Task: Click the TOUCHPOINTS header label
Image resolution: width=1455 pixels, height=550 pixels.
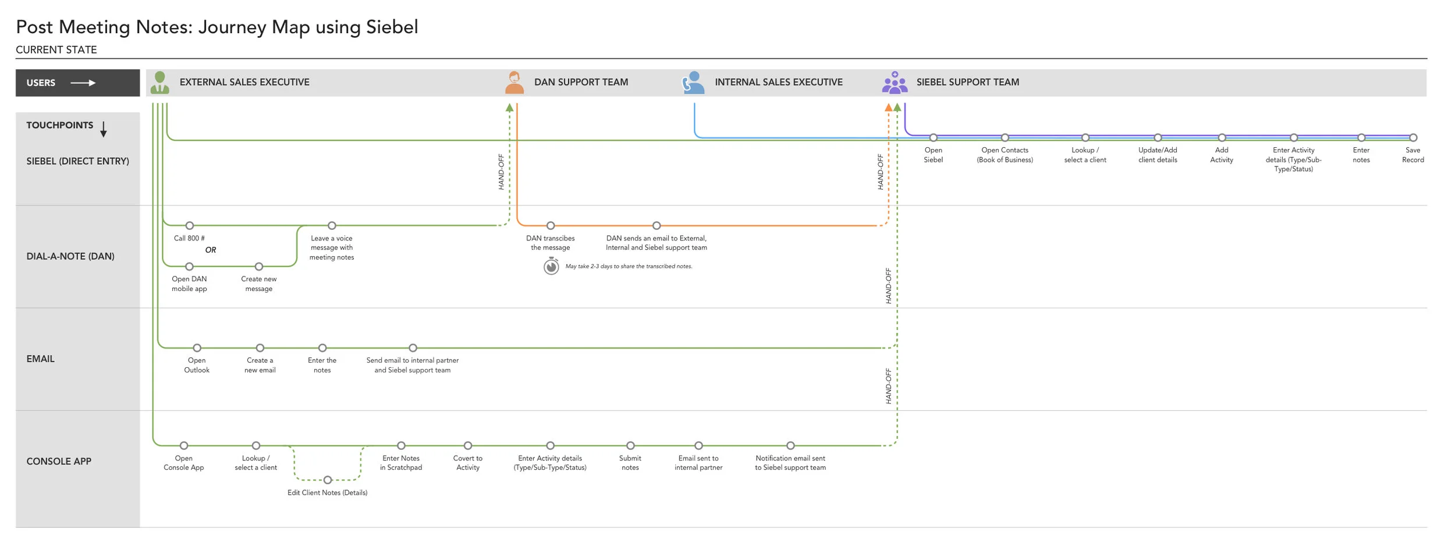Action: 59,125
